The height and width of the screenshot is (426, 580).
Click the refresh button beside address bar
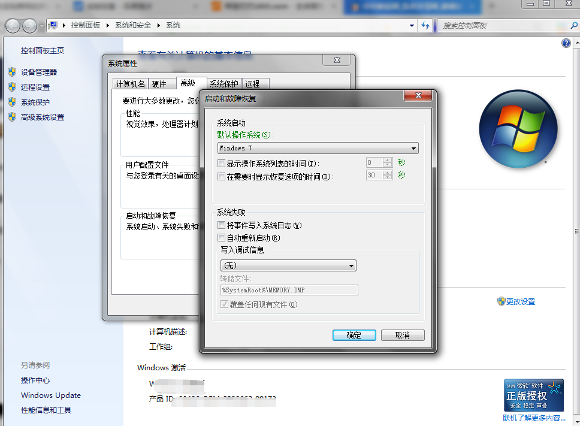[x=425, y=26]
